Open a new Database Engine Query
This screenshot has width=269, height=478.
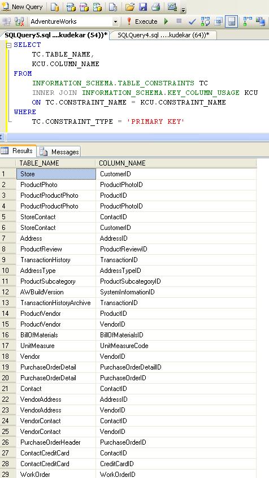point(55,7)
